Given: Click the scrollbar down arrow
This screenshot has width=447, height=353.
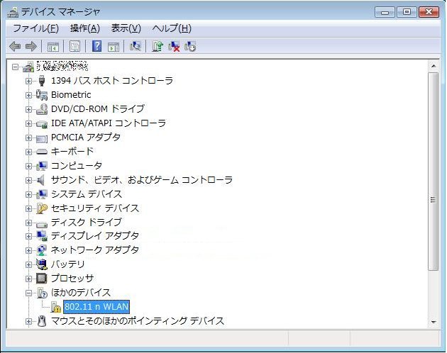Looking at the screenshot, I should point(434,322).
